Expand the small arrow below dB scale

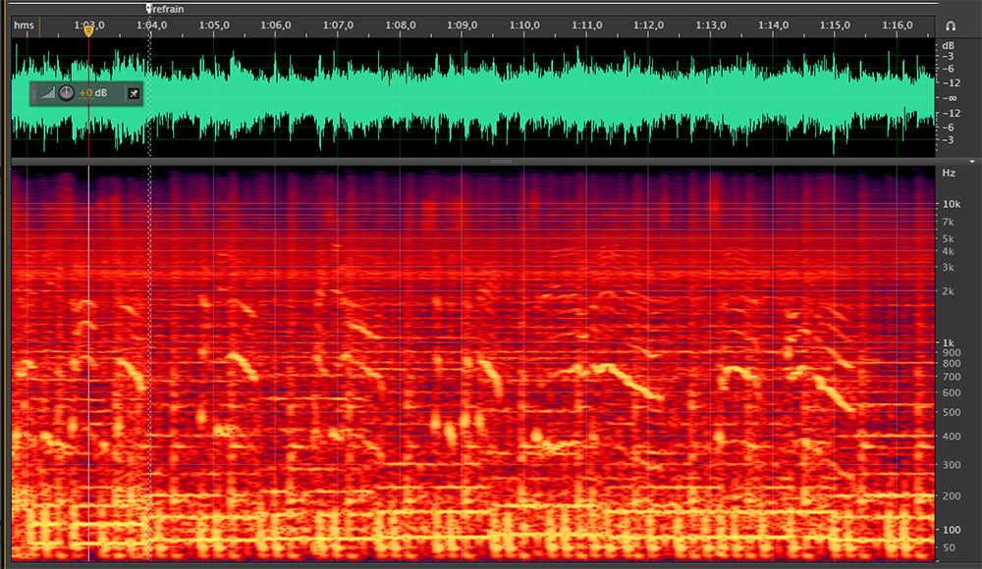click(x=970, y=160)
